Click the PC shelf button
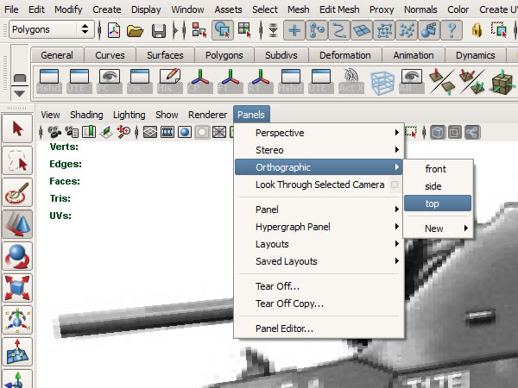518x388 pixels. [x=110, y=81]
